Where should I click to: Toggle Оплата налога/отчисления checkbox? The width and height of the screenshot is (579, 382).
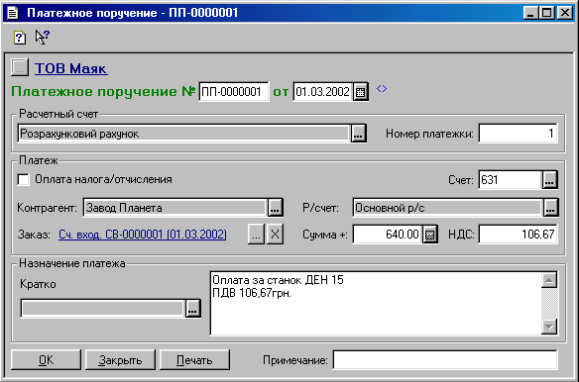[x=23, y=179]
